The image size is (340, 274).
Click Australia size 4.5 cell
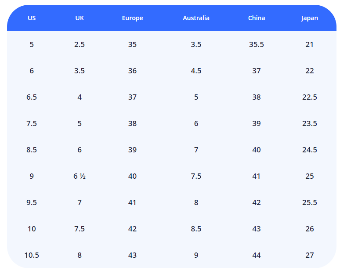tap(196, 71)
